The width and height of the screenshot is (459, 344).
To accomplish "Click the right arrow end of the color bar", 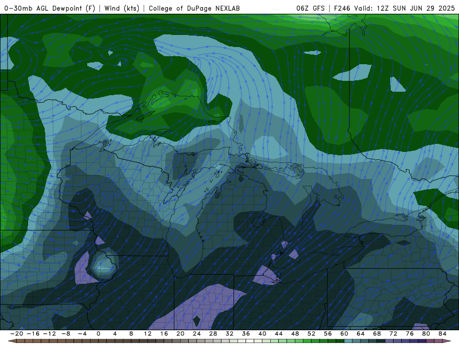I will point(447,341).
